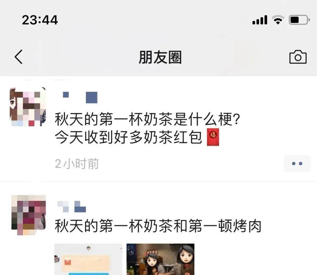Tap the 23:44 clock in status bar

40,20
